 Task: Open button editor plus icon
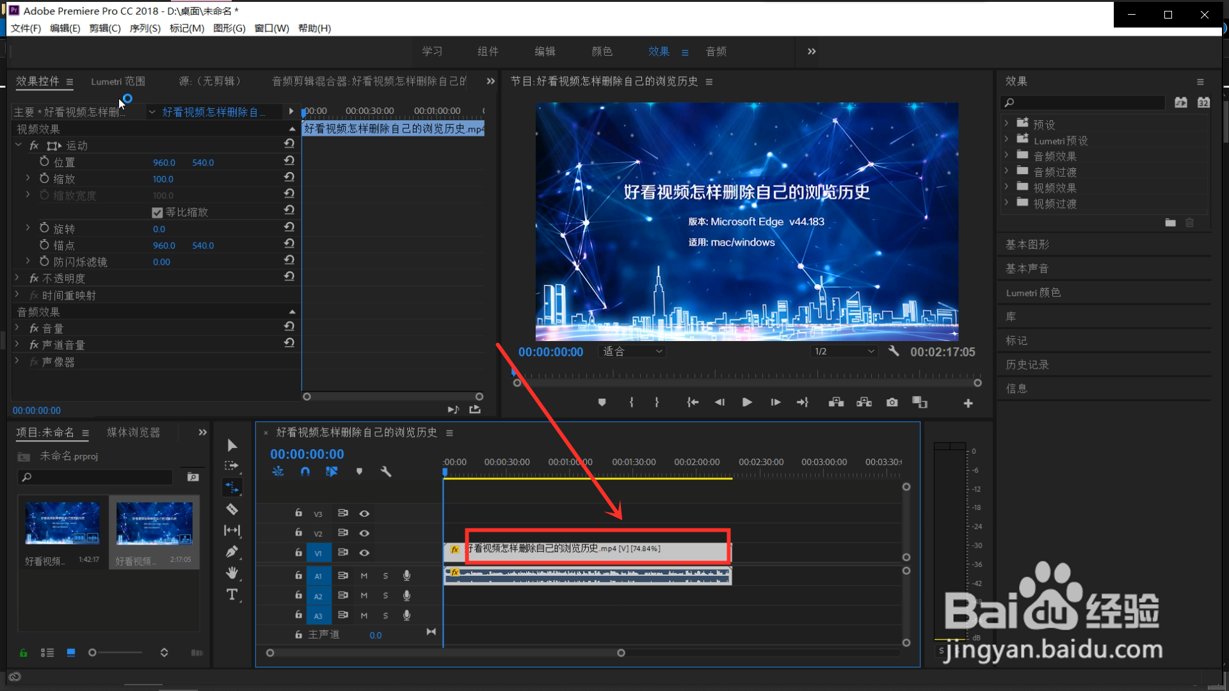pos(968,403)
